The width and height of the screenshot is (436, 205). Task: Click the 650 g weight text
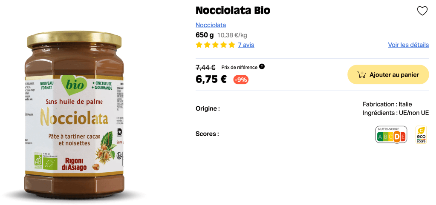(x=205, y=35)
